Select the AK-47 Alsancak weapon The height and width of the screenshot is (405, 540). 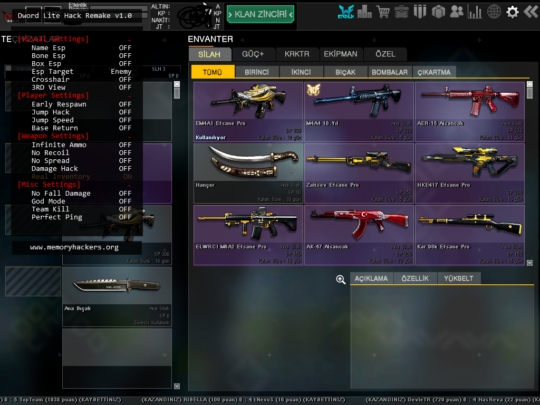[x=359, y=235]
